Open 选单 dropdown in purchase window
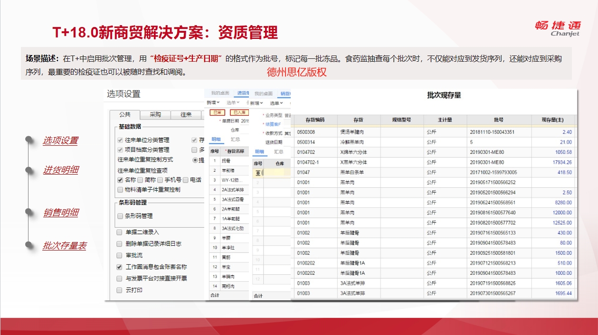 pyautogui.click(x=233, y=102)
